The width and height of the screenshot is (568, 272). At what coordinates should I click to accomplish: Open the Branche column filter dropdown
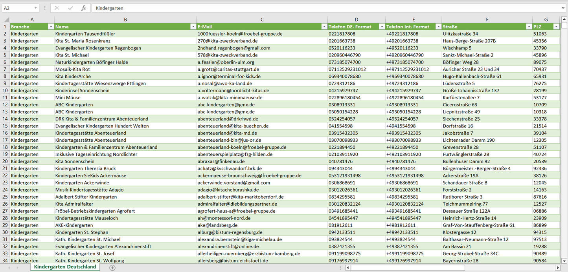pyautogui.click(x=50, y=27)
